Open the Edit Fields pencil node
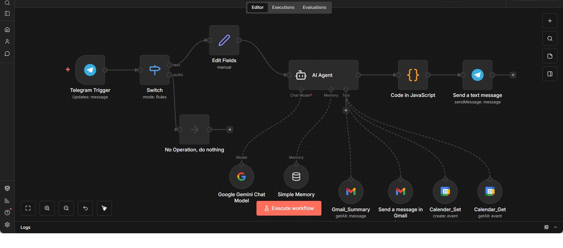 pyautogui.click(x=224, y=40)
